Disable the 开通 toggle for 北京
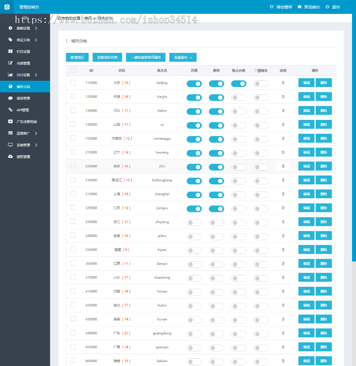The height and width of the screenshot is (366, 356). point(194,83)
